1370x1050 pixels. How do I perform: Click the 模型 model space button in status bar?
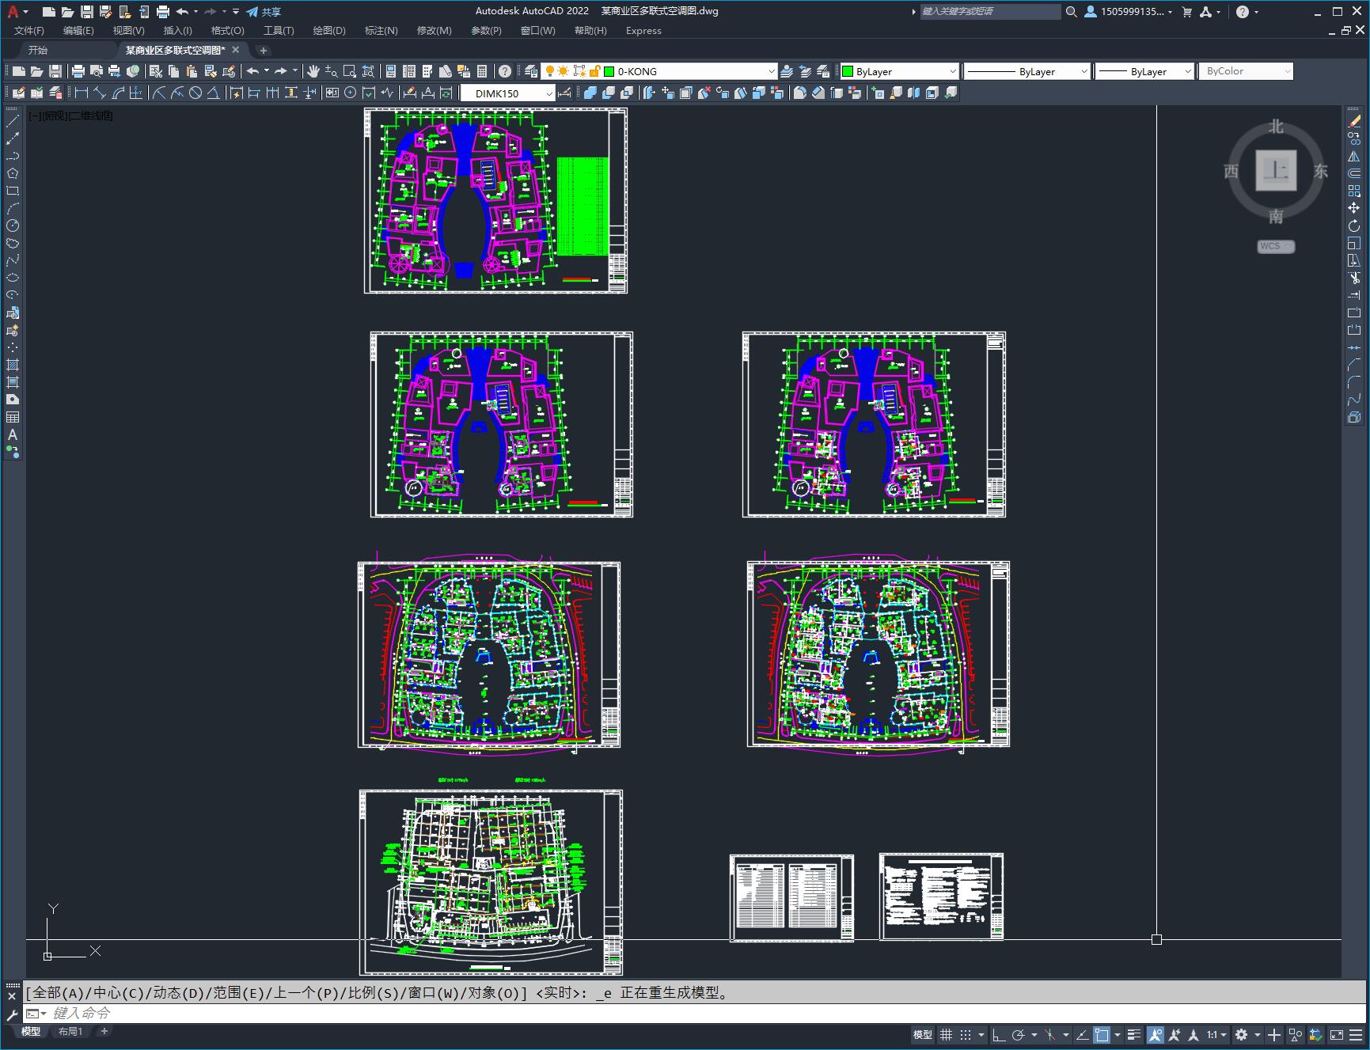pos(923,1034)
